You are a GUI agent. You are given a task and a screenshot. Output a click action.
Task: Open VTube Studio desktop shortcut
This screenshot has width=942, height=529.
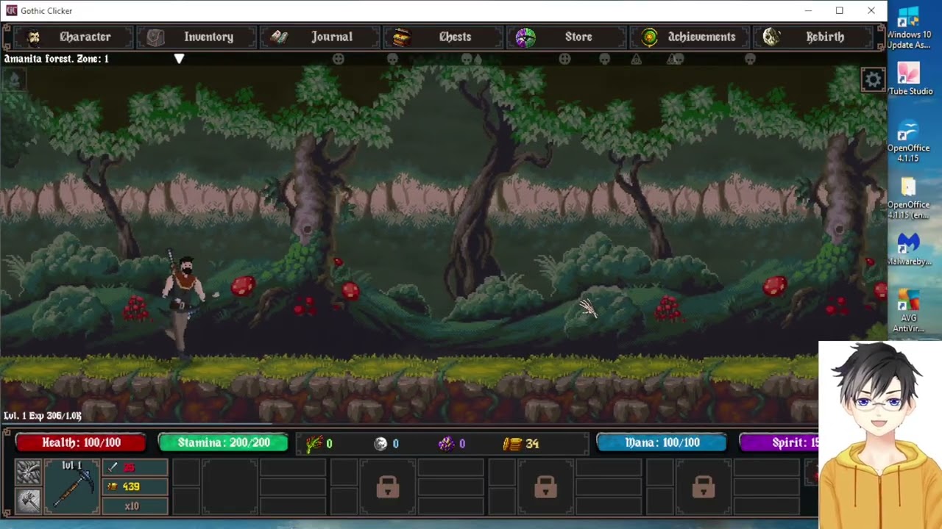pyautogui.click(x=909, y=78)
